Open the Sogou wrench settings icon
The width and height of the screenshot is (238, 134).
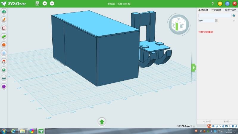click(x=236, y=126)
